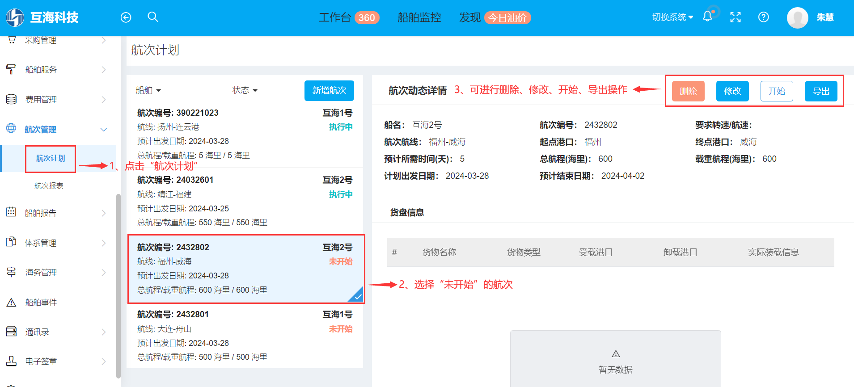Open the 状态 filter dropdown
The width and height of the screenshot is (854, 387).
click(x=245, y=90)
